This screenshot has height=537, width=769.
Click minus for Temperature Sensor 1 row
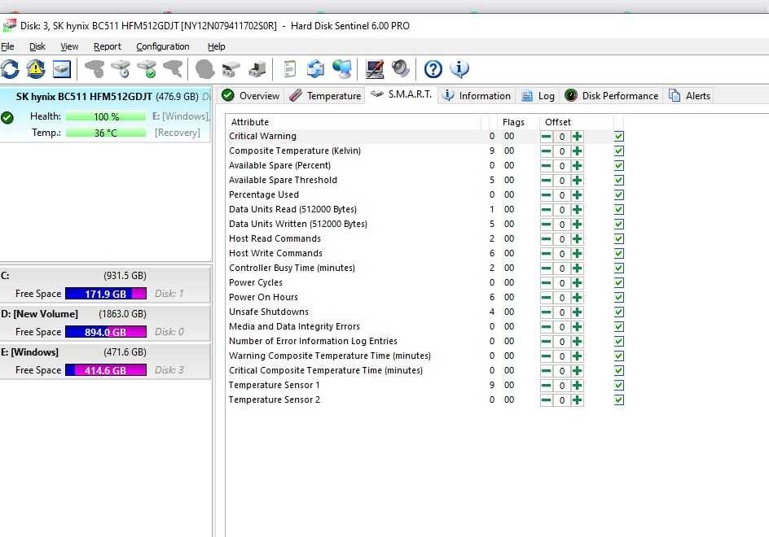546,386
